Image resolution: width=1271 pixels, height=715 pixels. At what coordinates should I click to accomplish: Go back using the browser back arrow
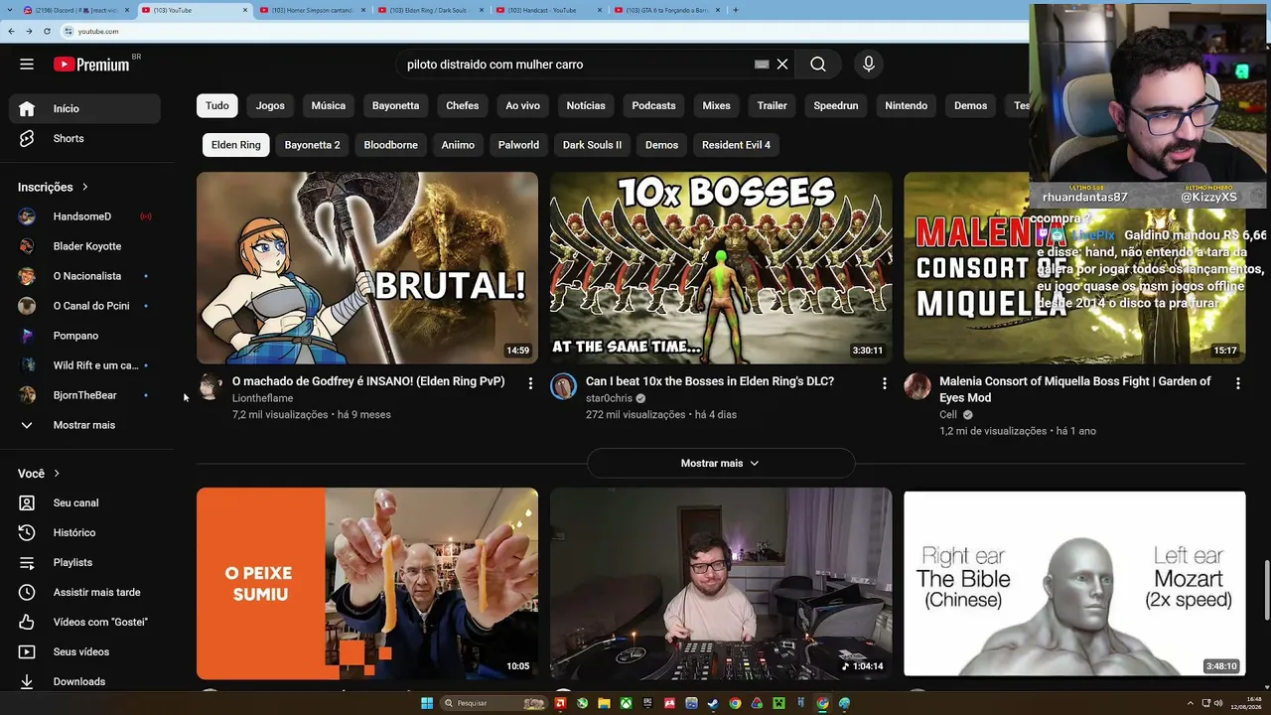[x=11, y=32]
